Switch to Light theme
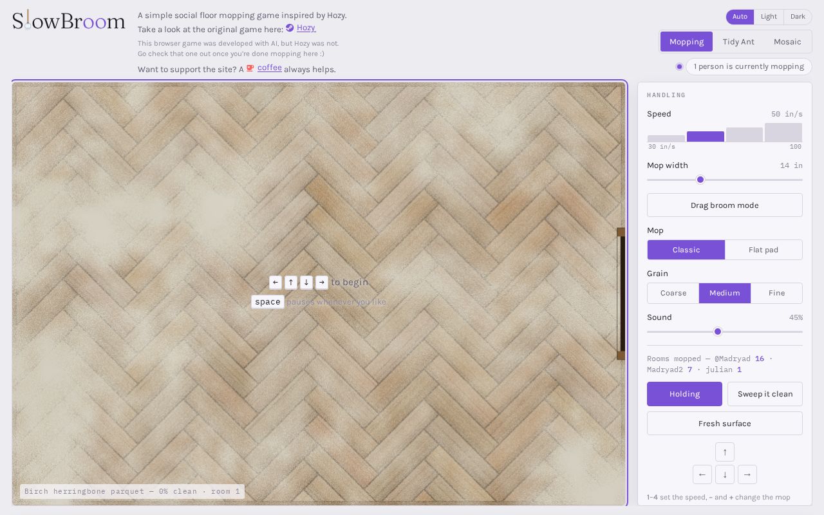The height and width of the screenshot is (515, 824). click(769, 17)
